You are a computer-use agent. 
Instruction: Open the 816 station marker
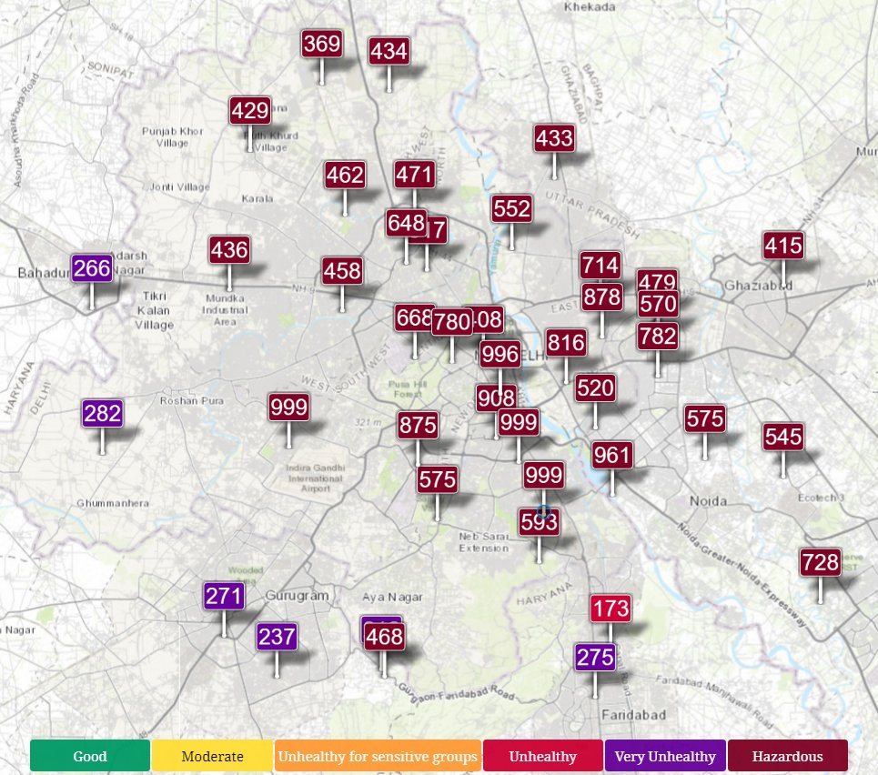(566, 342)
